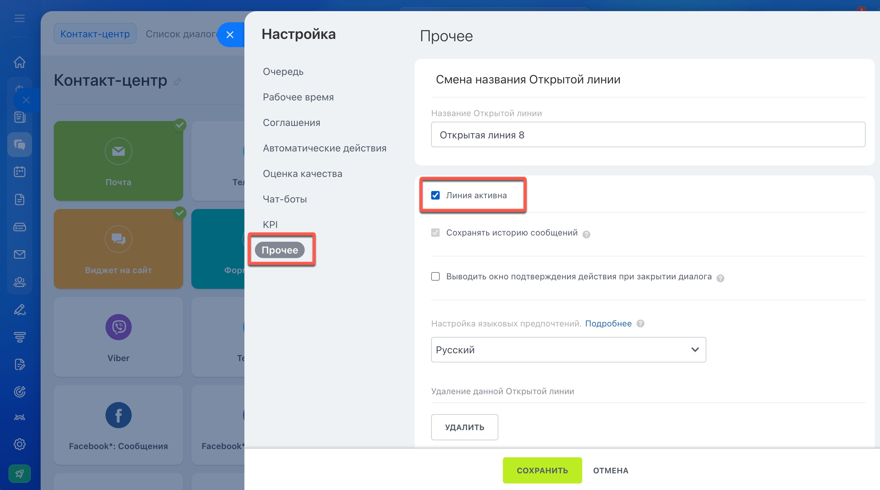Screen dimensions: 880x490
Task: Close the settings slider with blue X
Action: coord(230,35)
